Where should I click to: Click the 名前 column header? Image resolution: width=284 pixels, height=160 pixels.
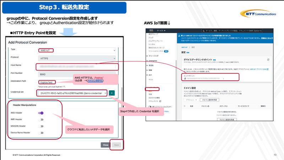pyautogui.click(x=191, y=106)
